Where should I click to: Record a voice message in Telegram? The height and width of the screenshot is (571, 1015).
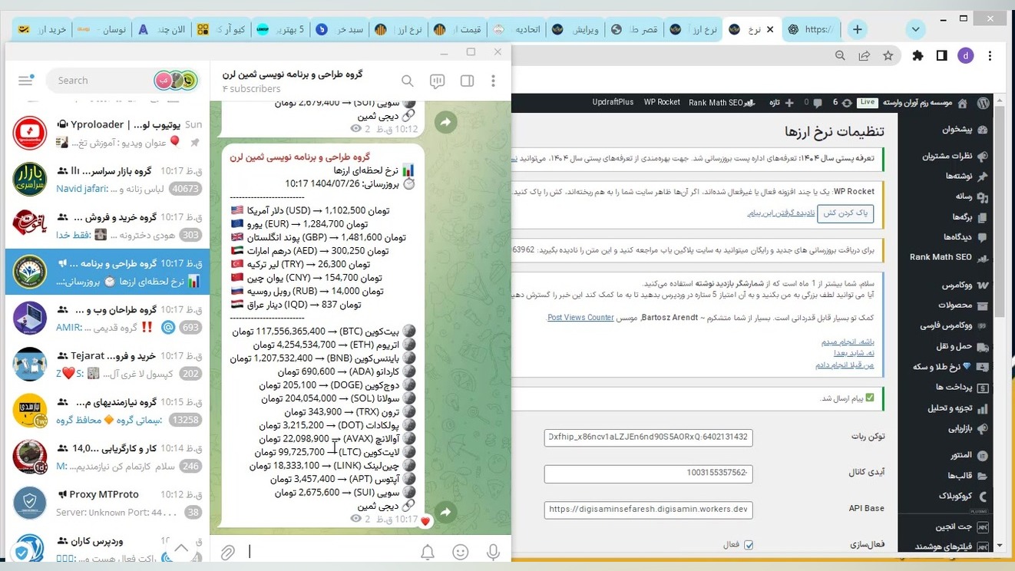(493, 552)
